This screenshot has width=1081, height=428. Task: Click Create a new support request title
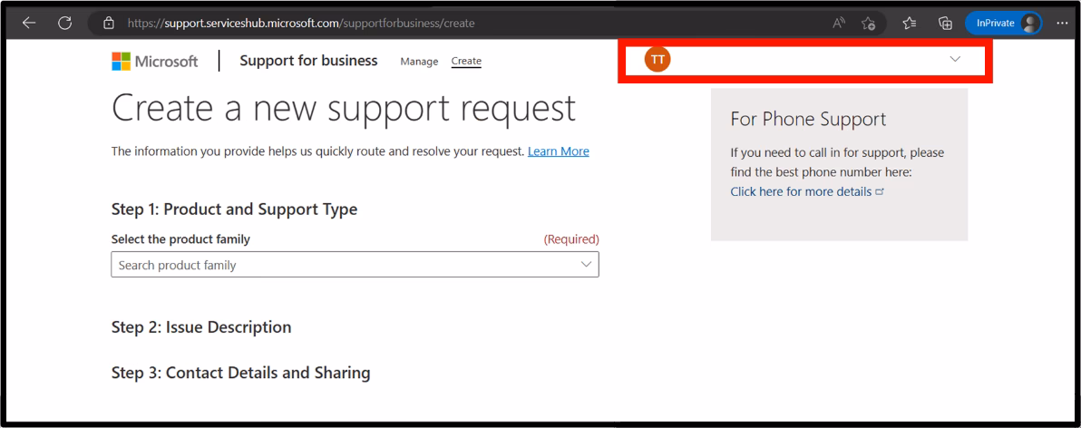point(344,108)
